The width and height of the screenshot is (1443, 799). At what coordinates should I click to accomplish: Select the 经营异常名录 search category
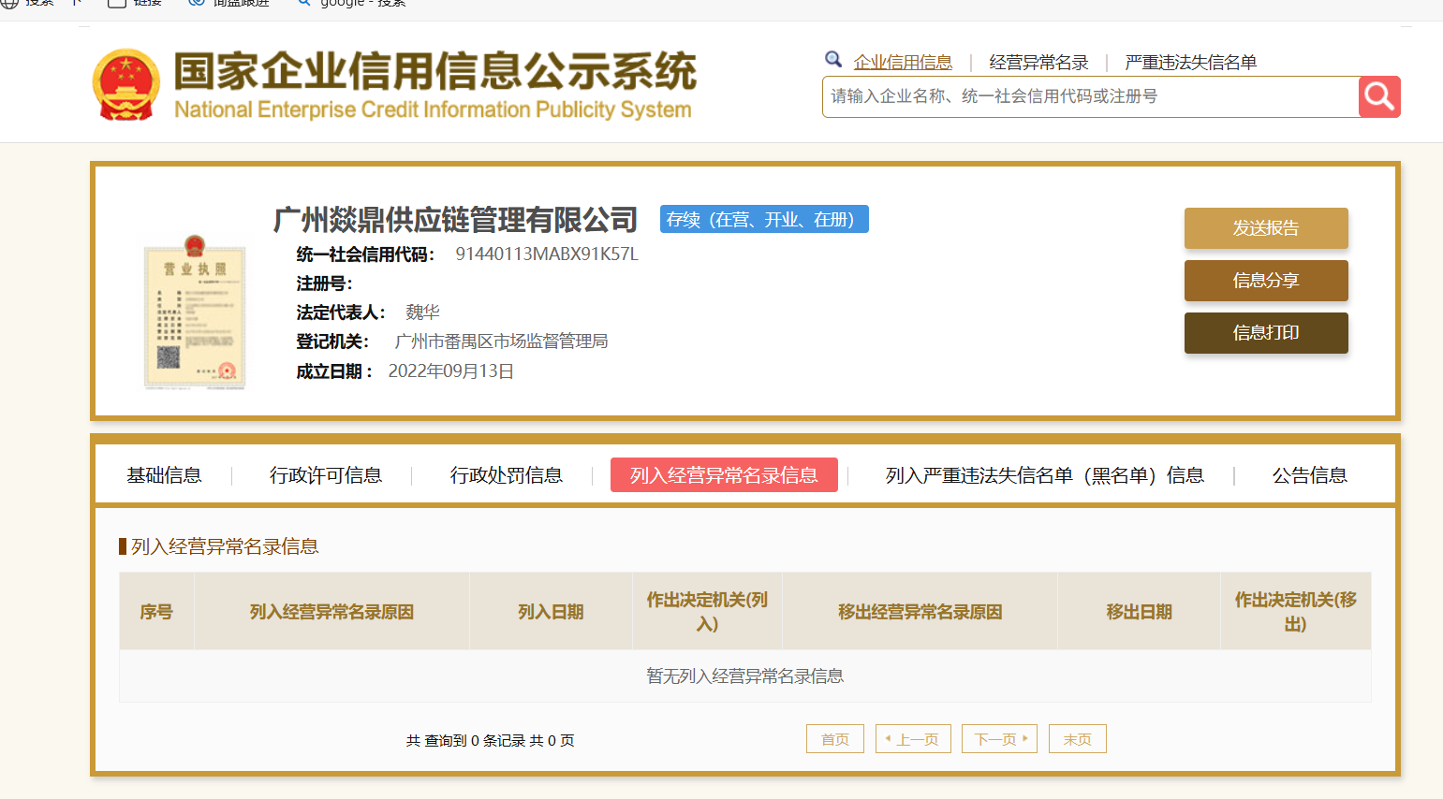1038,63
